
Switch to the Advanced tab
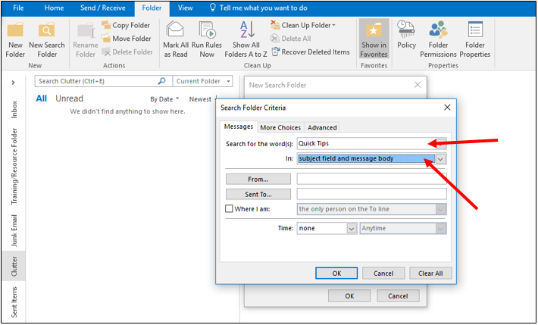322,127
